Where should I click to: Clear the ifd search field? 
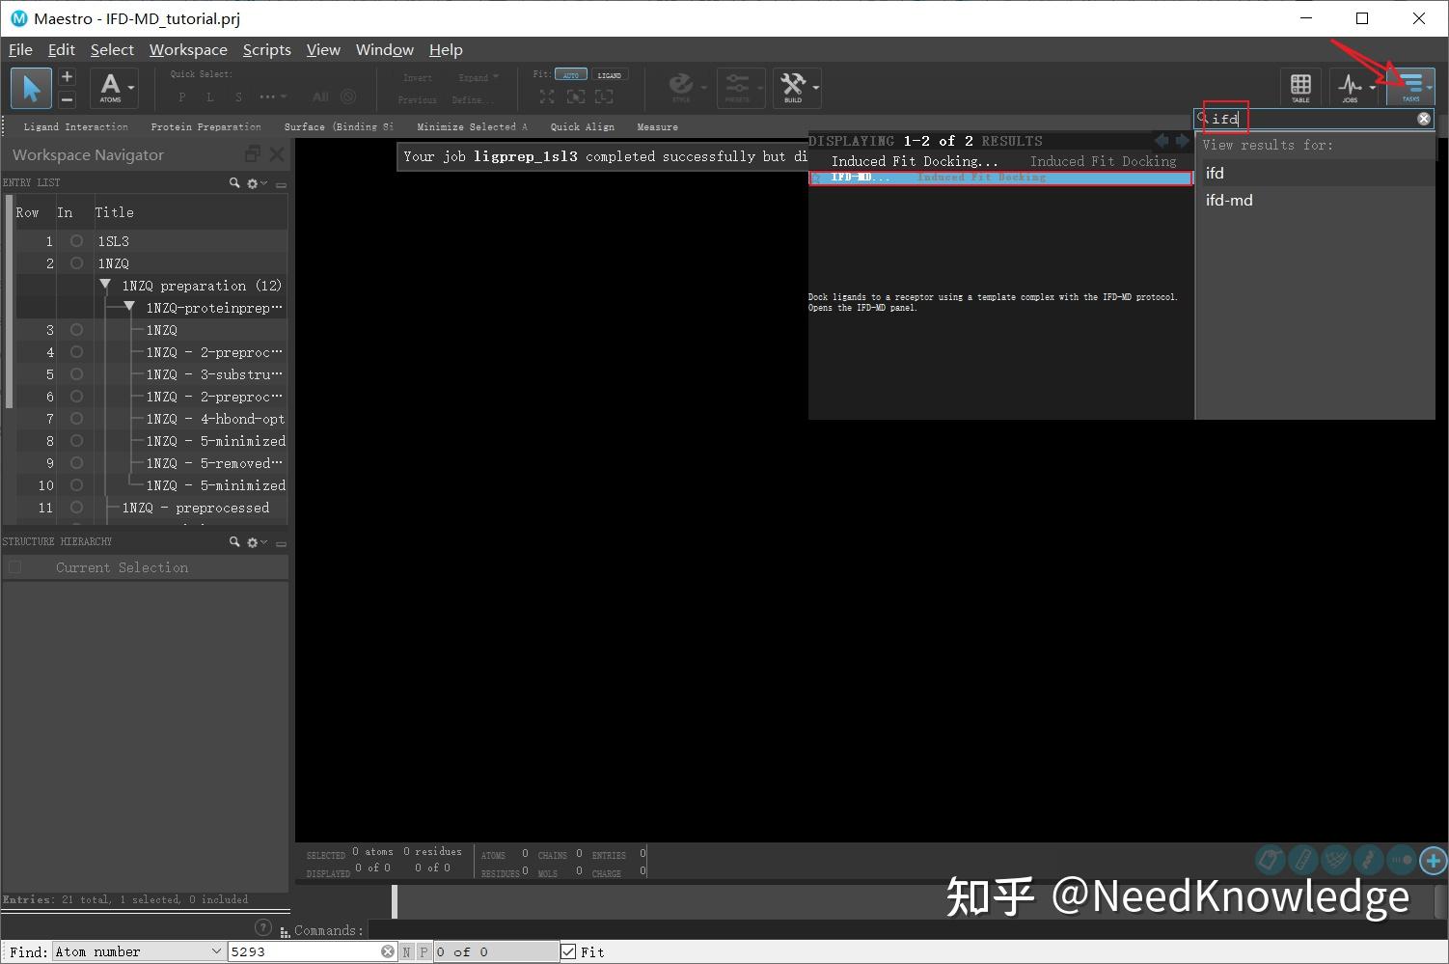click(x=1423, y=119)
